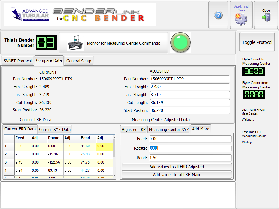Open the General Setup tab
Screen dimensions: 279x209
[x=79, y=61]
